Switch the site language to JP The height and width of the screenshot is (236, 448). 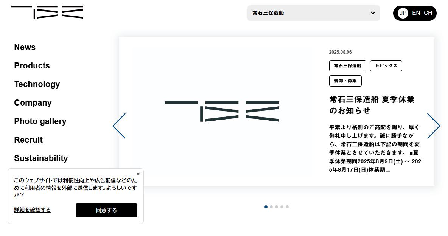(403, 13)
